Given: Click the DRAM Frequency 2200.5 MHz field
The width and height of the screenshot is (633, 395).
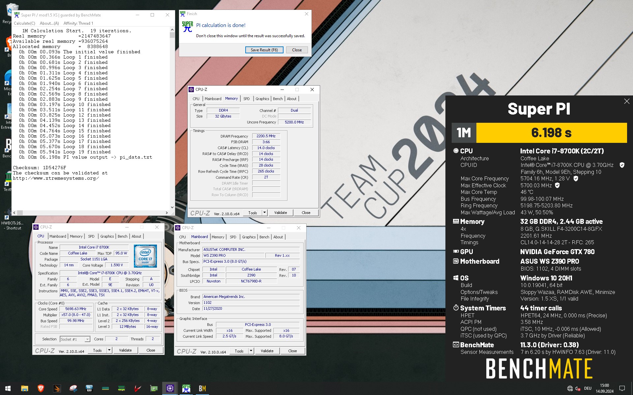Looking at the screenshot, I should click(x=266, y=136).
